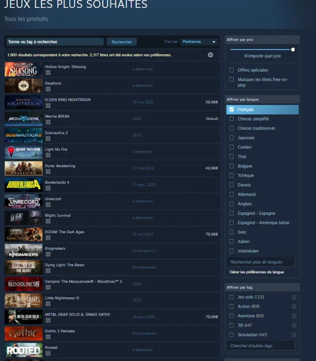Viewport: 316px width, 361px height.
Task: Uncheck the Français language filter
Action: (x=232, y=109)
